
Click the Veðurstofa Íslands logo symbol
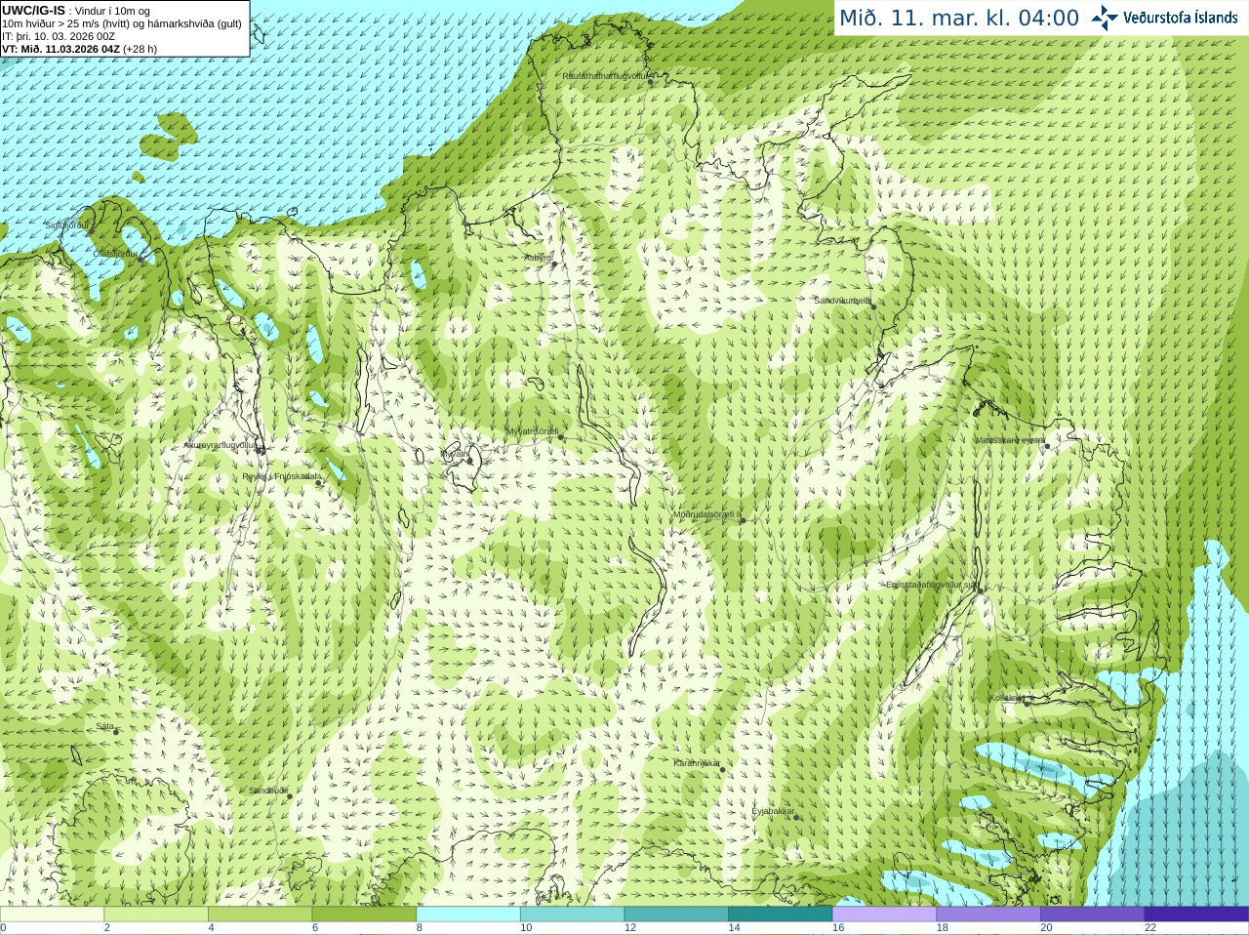coord(1105,18)
